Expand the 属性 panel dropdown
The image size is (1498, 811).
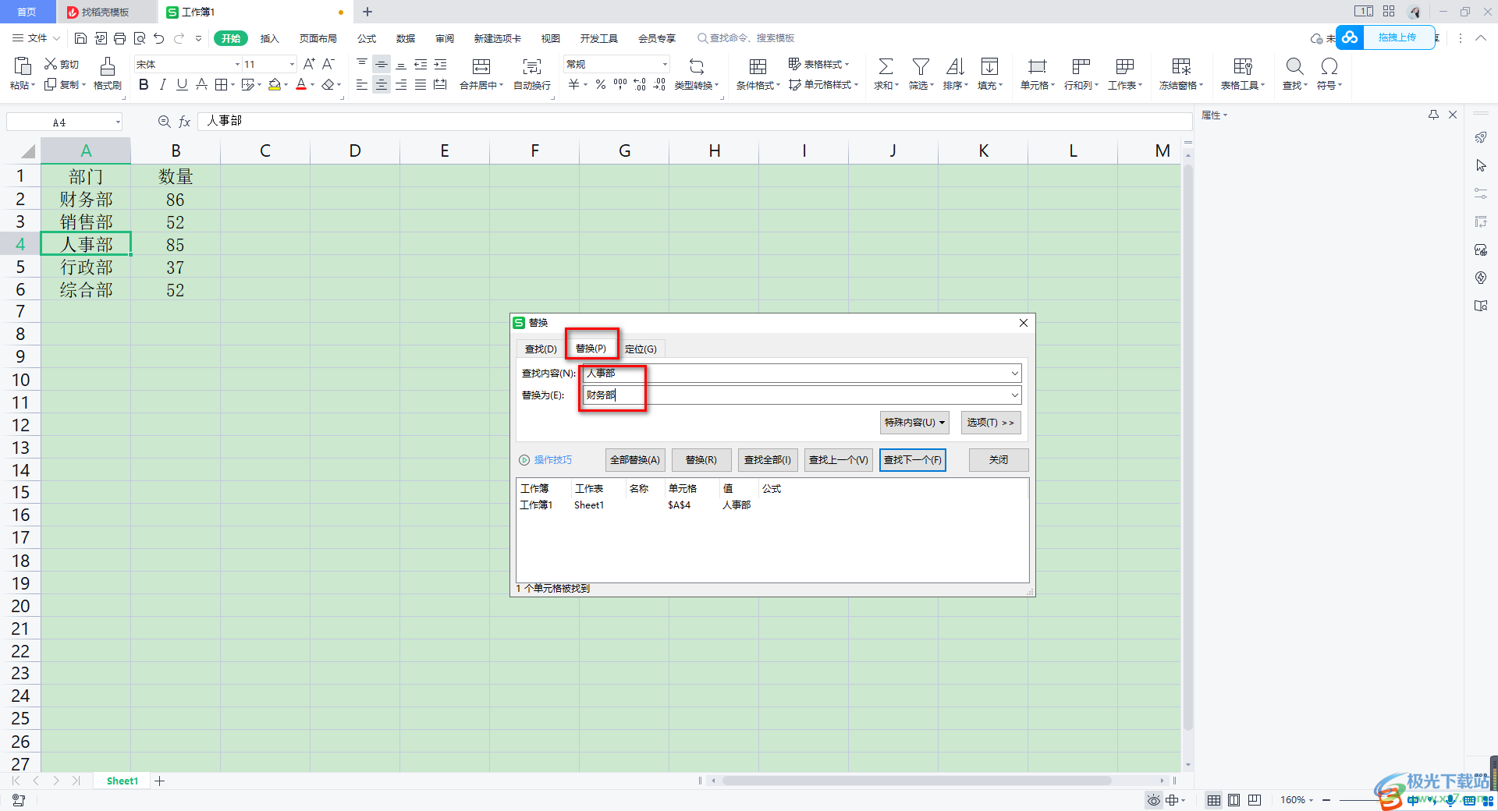(1215, 115)
